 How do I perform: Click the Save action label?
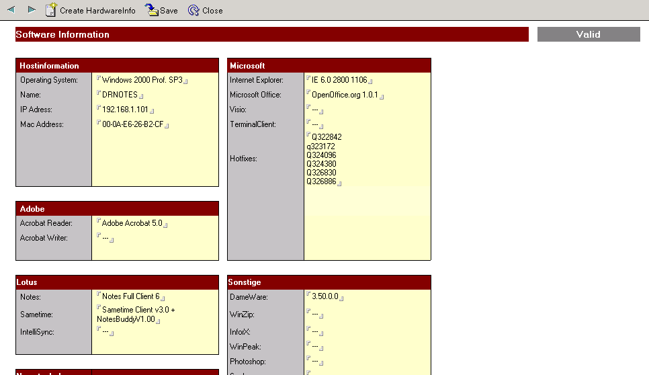pos(169,11)
